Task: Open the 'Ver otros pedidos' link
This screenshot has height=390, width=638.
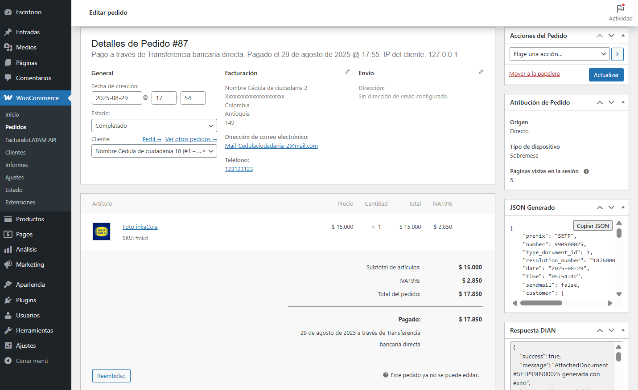Action: [x=191, y=139]
